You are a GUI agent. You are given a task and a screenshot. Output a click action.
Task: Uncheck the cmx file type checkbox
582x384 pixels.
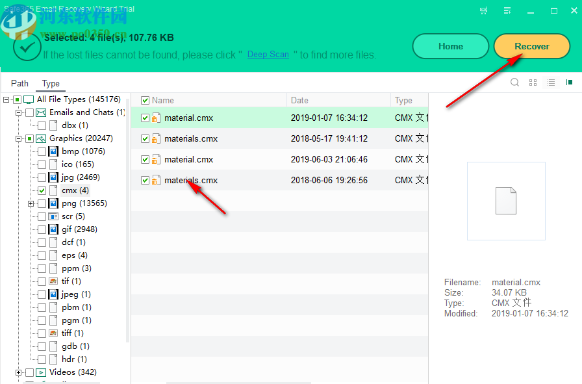40,190
